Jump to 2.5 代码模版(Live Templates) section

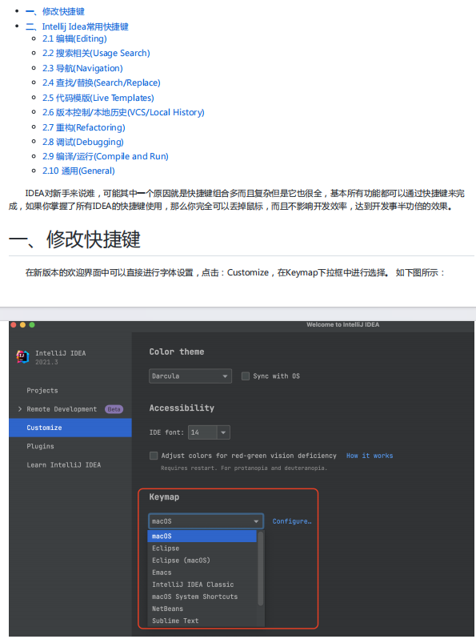pos(98,98)
